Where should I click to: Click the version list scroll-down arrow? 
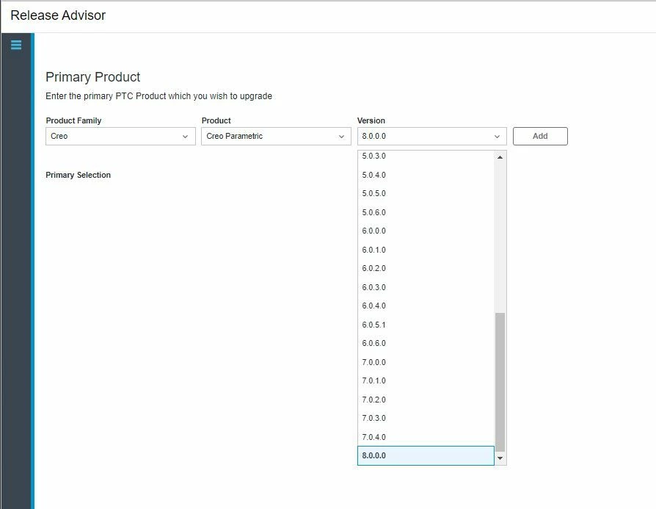coord(500,458)
